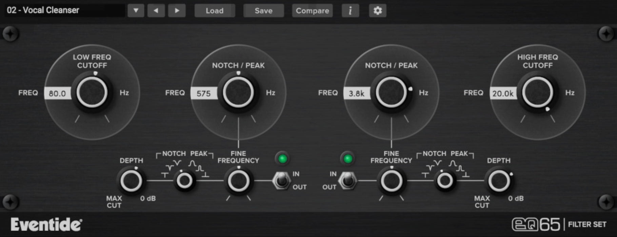Image resolution: width=617 pixels, height=237 pixels.
Task: Click the right NOTCH/PEAK shape selector knob
Action: (x=445, y=181)
